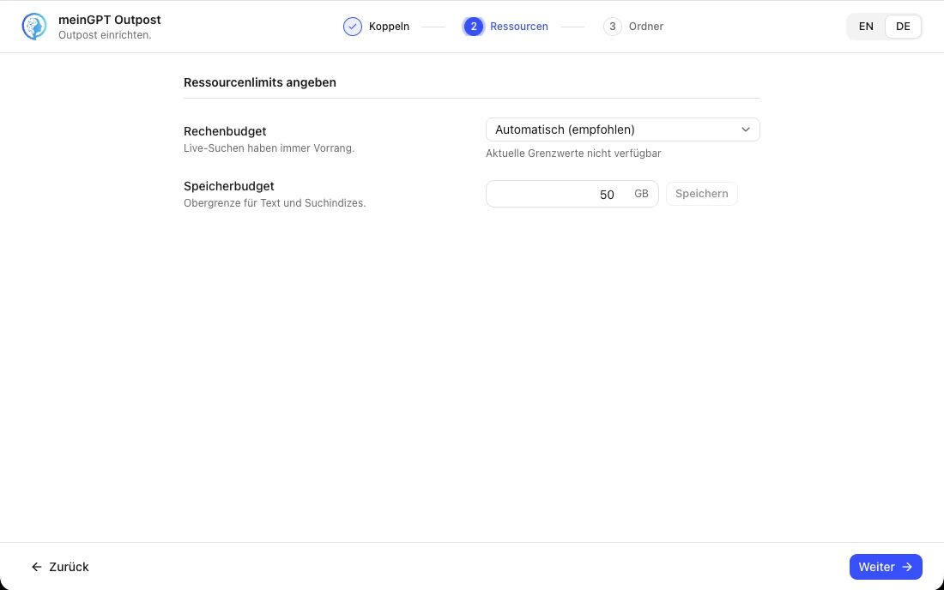Select the step 3 Ordner circle
The image size is (944, 590).
612,27
